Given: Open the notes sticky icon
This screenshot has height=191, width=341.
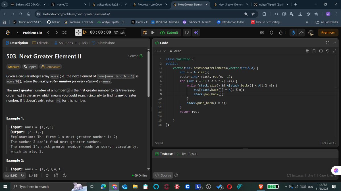Looking at the screenshot, I should (x=187, y=33).
